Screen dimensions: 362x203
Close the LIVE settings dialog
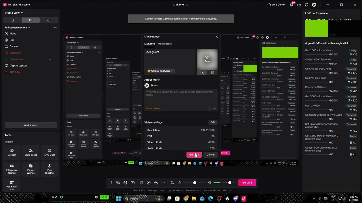pyautogui.click(x=217, y=37)
